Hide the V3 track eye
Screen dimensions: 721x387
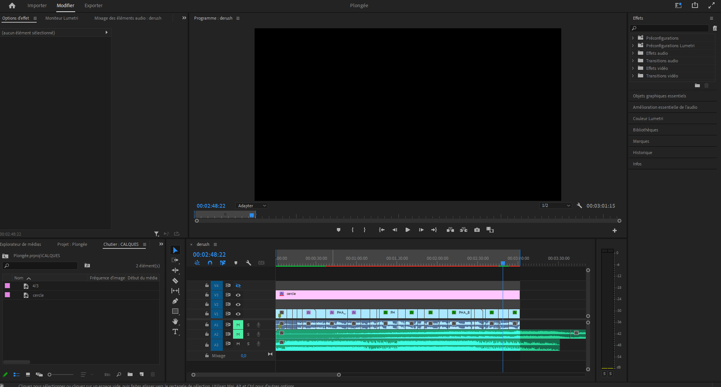(238, 295)
